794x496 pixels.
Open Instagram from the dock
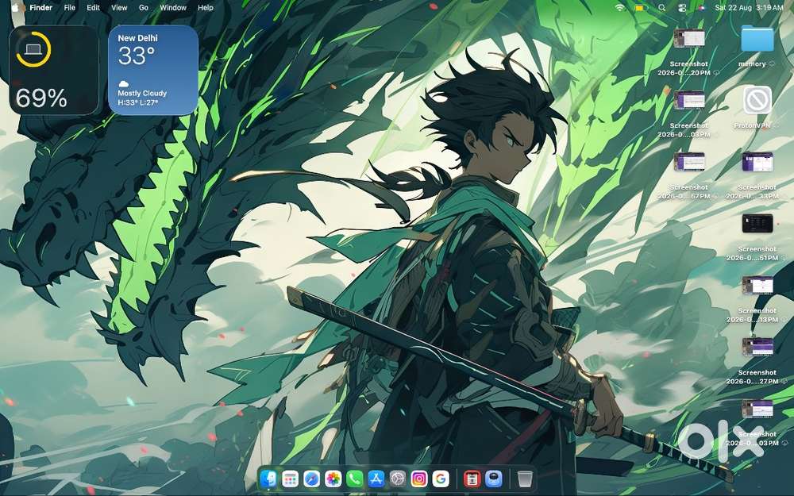[x=419, y=479]
